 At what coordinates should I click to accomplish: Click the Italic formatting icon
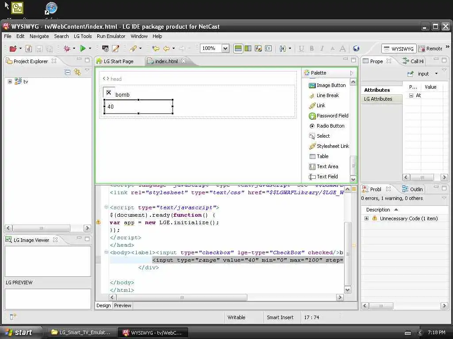pyautogui.click(x=322, y=49)
